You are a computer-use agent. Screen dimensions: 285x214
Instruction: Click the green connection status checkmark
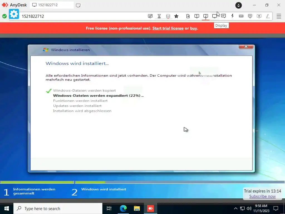4,16
